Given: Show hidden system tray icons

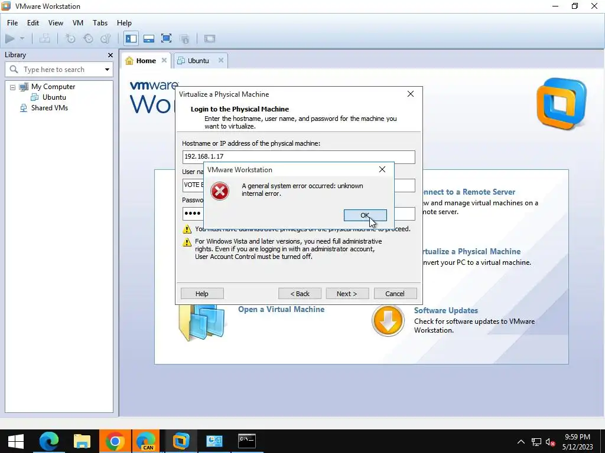Looking at the screenshot, I should pos(521,442).
